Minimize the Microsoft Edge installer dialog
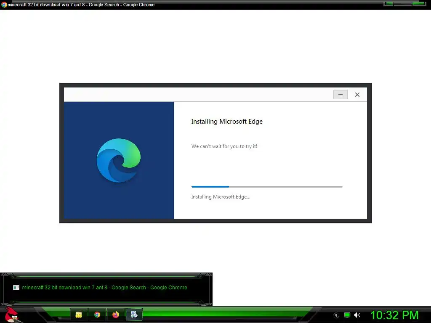The image size is (431, 323). 340,95
